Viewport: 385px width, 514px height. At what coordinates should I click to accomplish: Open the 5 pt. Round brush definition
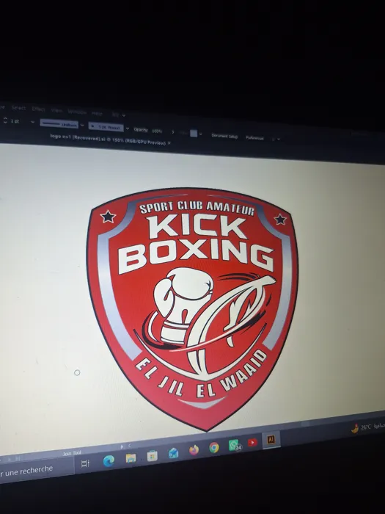click(x=106, y=127)
